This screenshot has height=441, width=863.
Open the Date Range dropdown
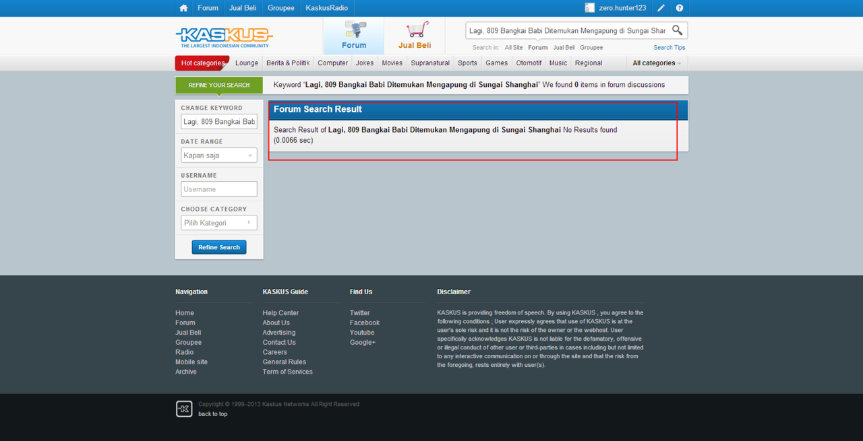point(219,156)
